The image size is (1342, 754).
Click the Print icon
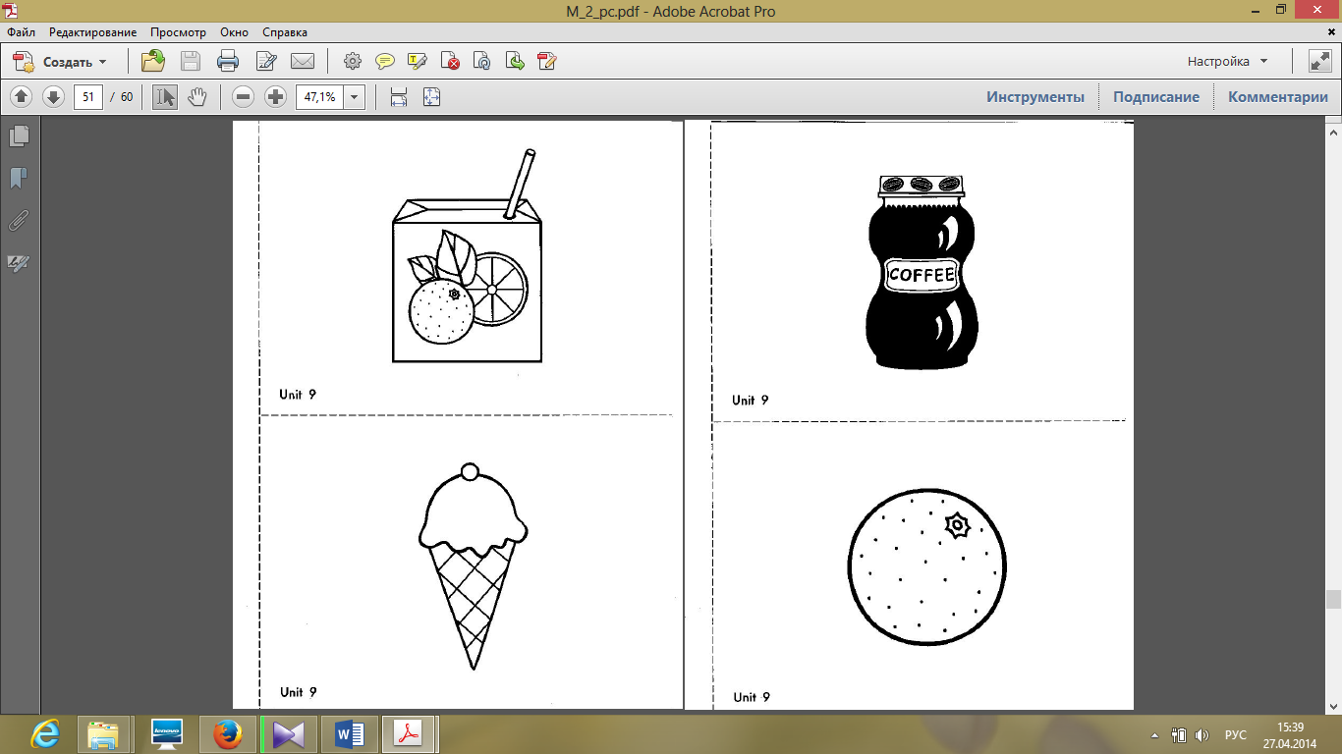pyautogui.click(x=227, y=62)
